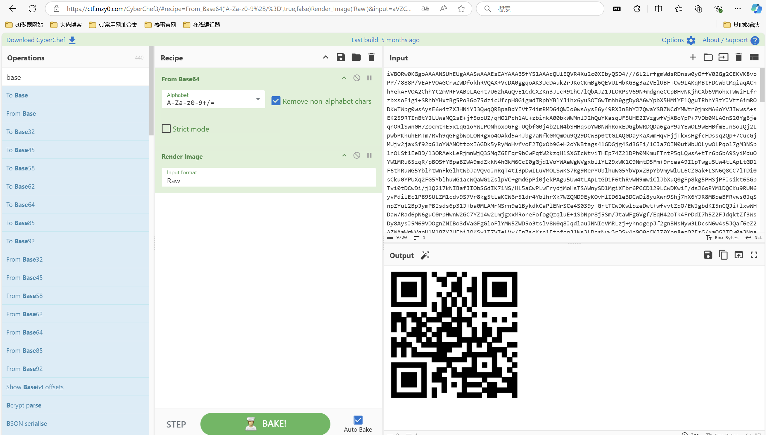Click the STEP button

coord(176,424)
